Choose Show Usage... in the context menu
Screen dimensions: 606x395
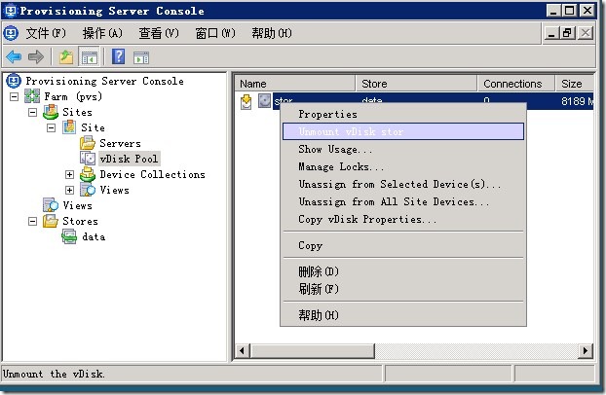tap(403, 149)
